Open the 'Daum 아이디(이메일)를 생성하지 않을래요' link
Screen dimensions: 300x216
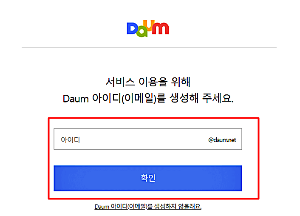[x=148, y=207]
